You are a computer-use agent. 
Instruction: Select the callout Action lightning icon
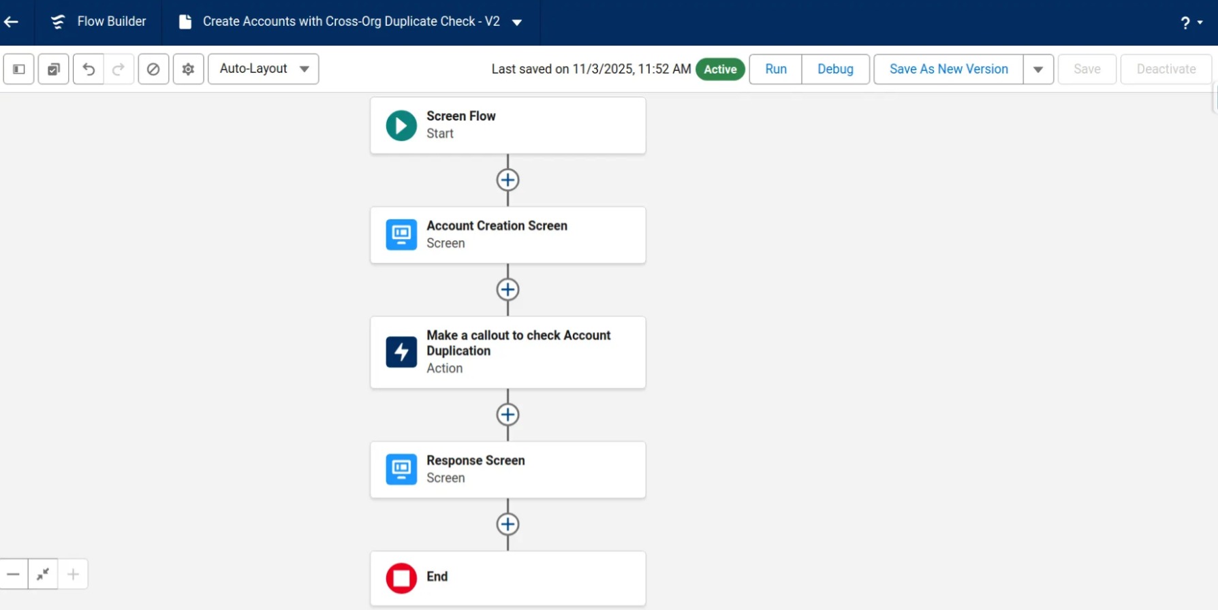pyautogui.click(x=401, y=352)
